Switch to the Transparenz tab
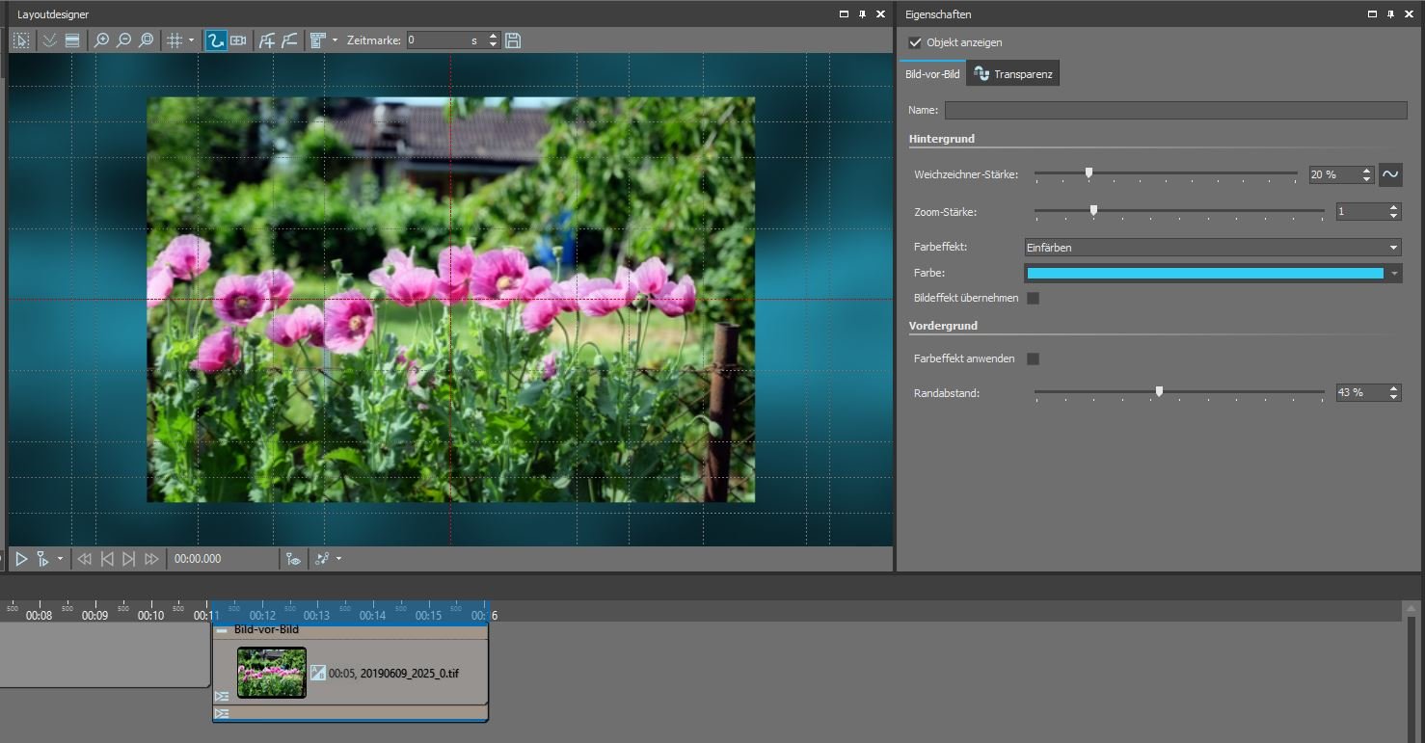 (1013, 74)
